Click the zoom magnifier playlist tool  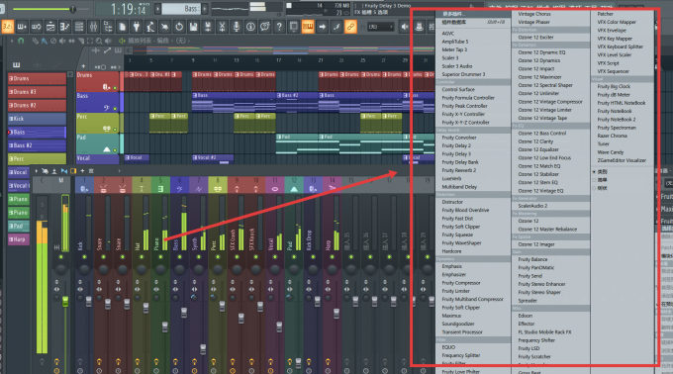point(99,41)
